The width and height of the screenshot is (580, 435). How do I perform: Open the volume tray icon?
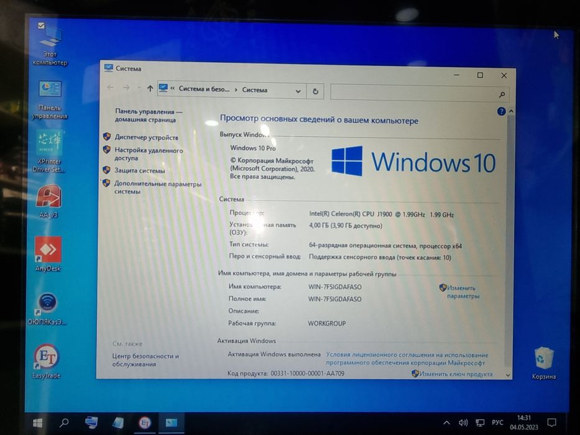(x=463, y=423)
